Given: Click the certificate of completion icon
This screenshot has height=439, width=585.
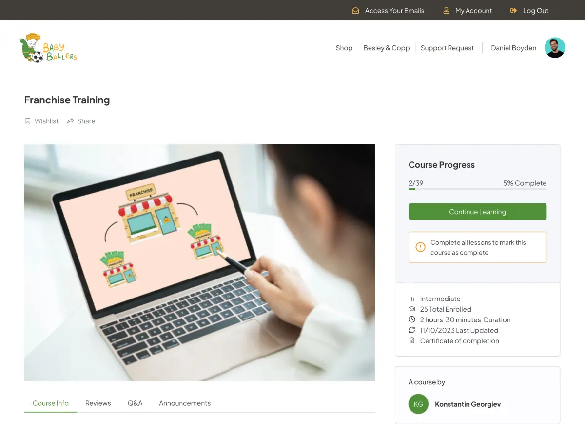Looking at the screenshot, I should (412, 341).
